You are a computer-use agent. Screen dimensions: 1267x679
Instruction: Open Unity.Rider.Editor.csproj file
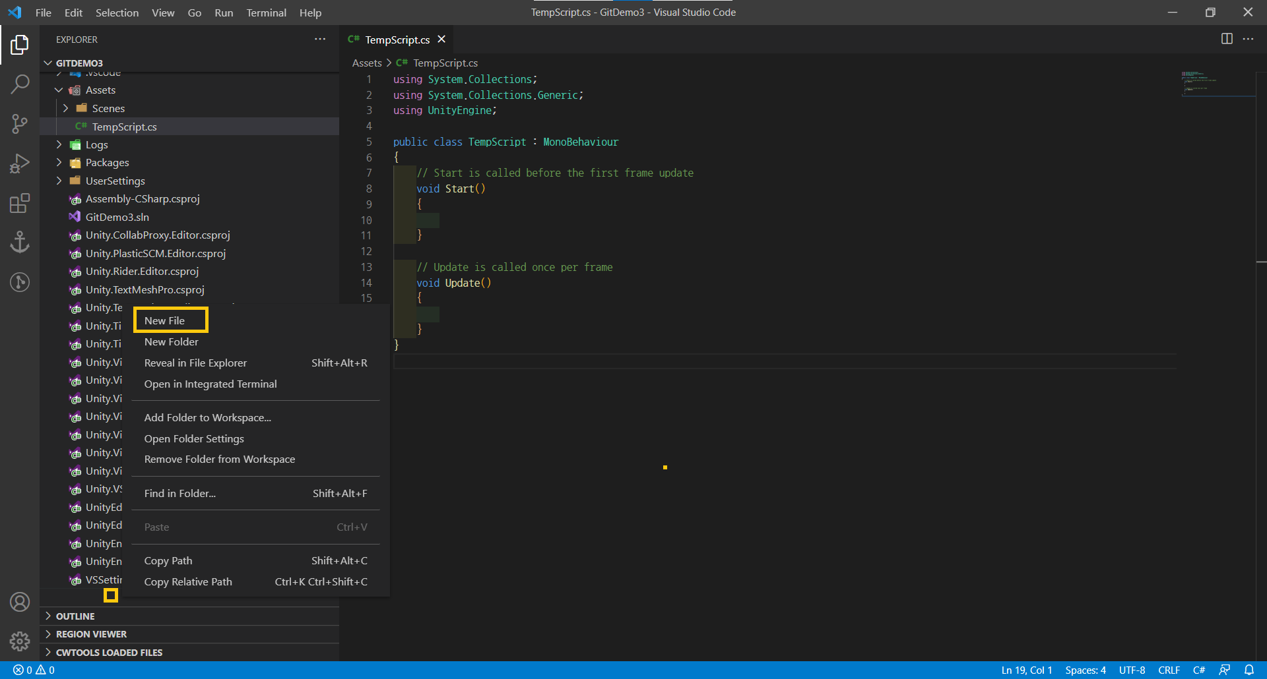pos(189,272)
